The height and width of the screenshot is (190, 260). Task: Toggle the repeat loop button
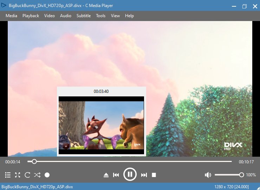(x=27, y=175)
